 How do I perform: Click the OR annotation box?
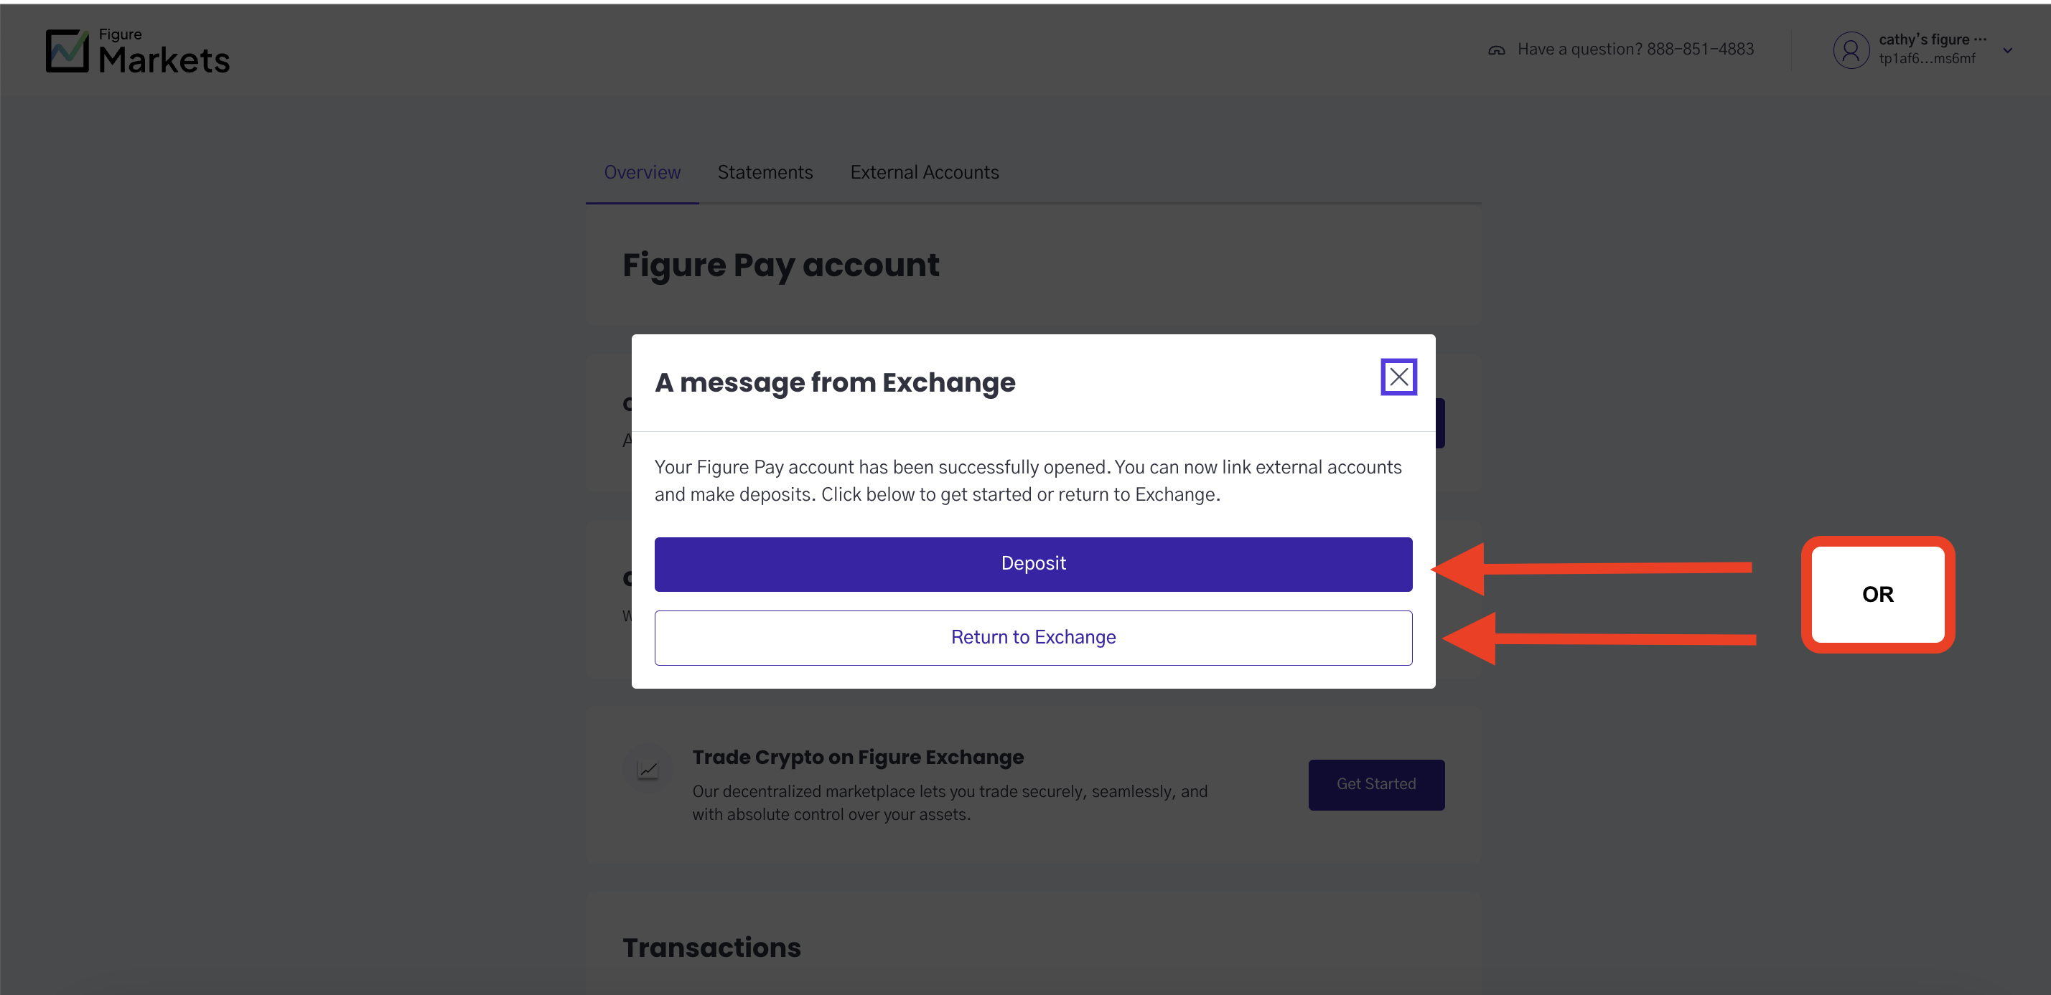pos(1877,594)
